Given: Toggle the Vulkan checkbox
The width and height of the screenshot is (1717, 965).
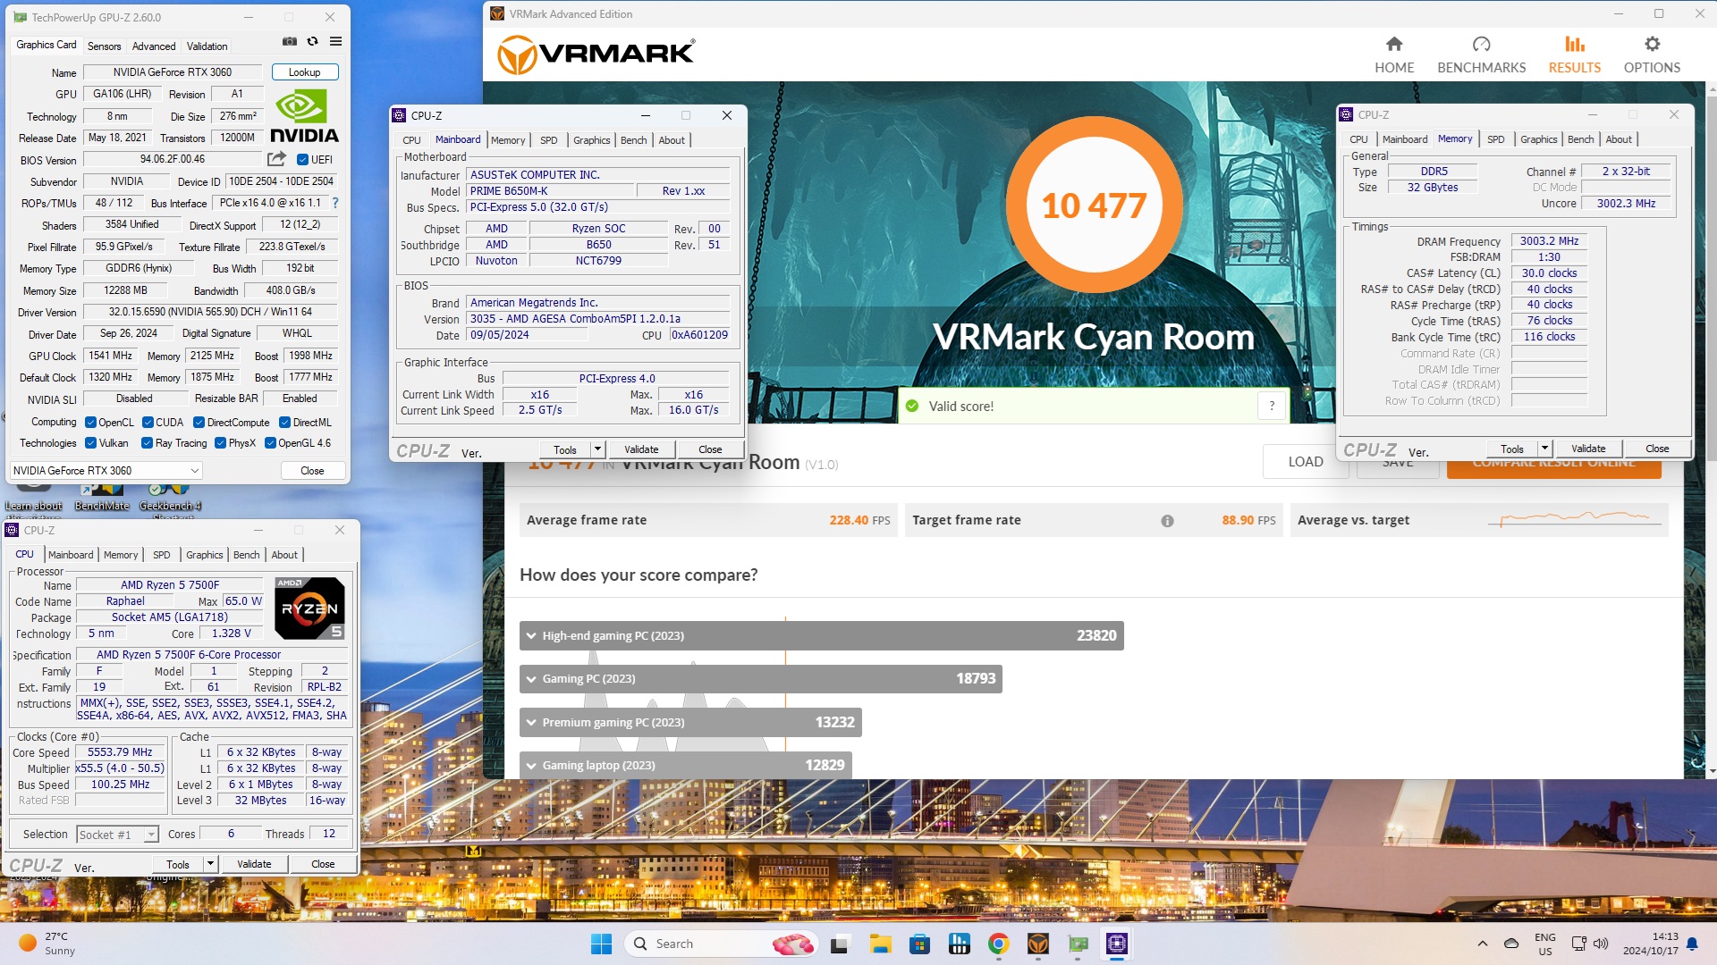Looking at the screenshot, I should [x=90, y=443].
